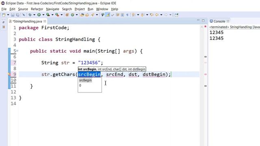Open the Back history dropdown arrow
260x146 pixels.
click(x=161, y=15)
